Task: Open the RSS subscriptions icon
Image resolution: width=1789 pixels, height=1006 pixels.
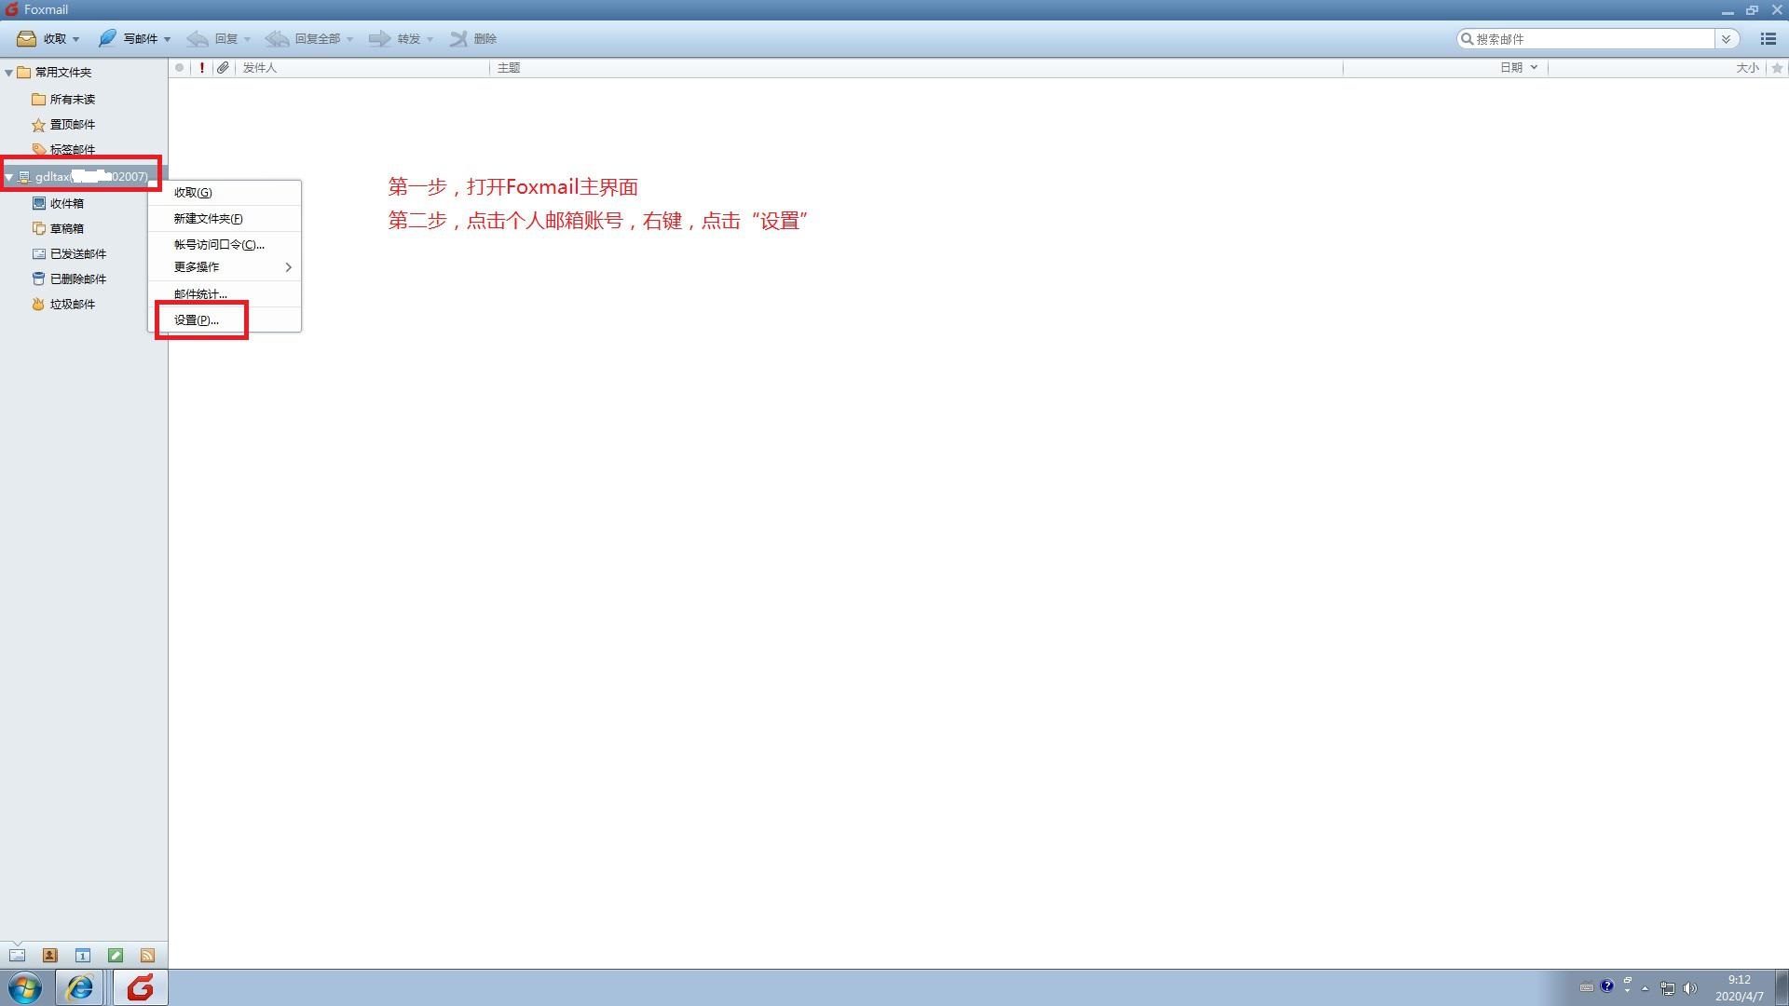Action: [x=147, y=955]
